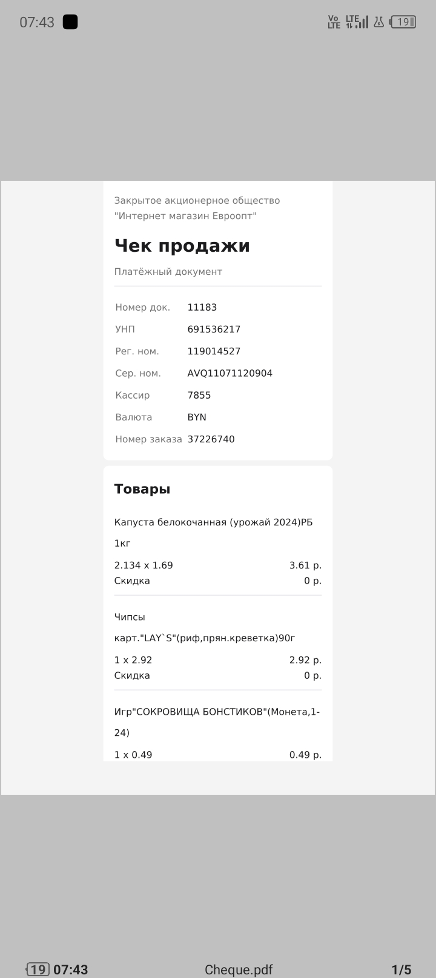The image size is (436, 978).
Task: Select the serial number AVQ11071120904
Action: tap(230, 373)
